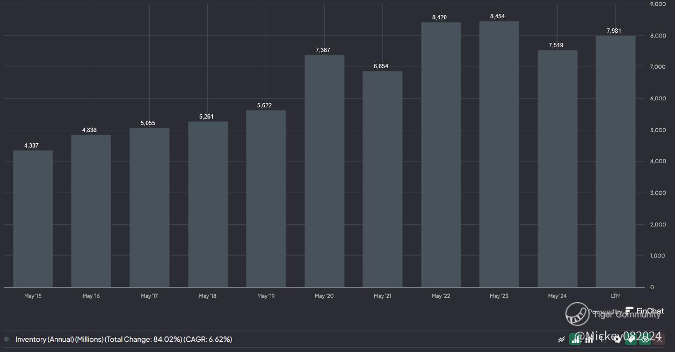Click the 7,981 data label
This screenshot has width=675, height=352.
click(614, 31)
